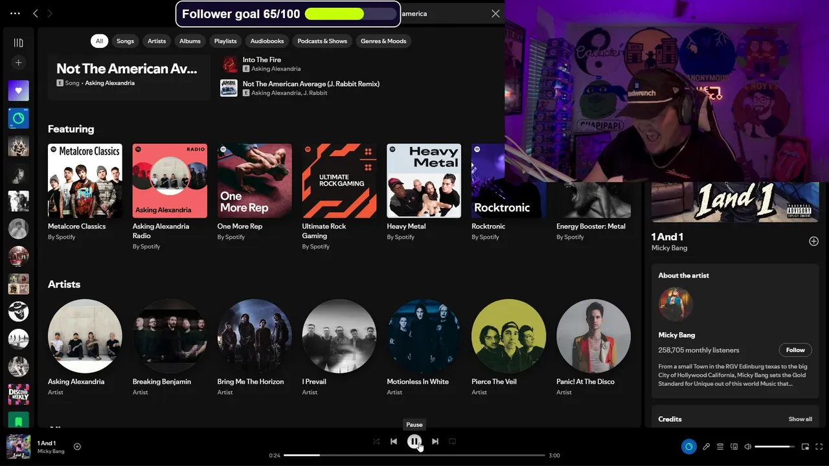This screenshot has height=466, width=829.
Task: Follow Micky Bang
Action: click(x=795, y=350)
